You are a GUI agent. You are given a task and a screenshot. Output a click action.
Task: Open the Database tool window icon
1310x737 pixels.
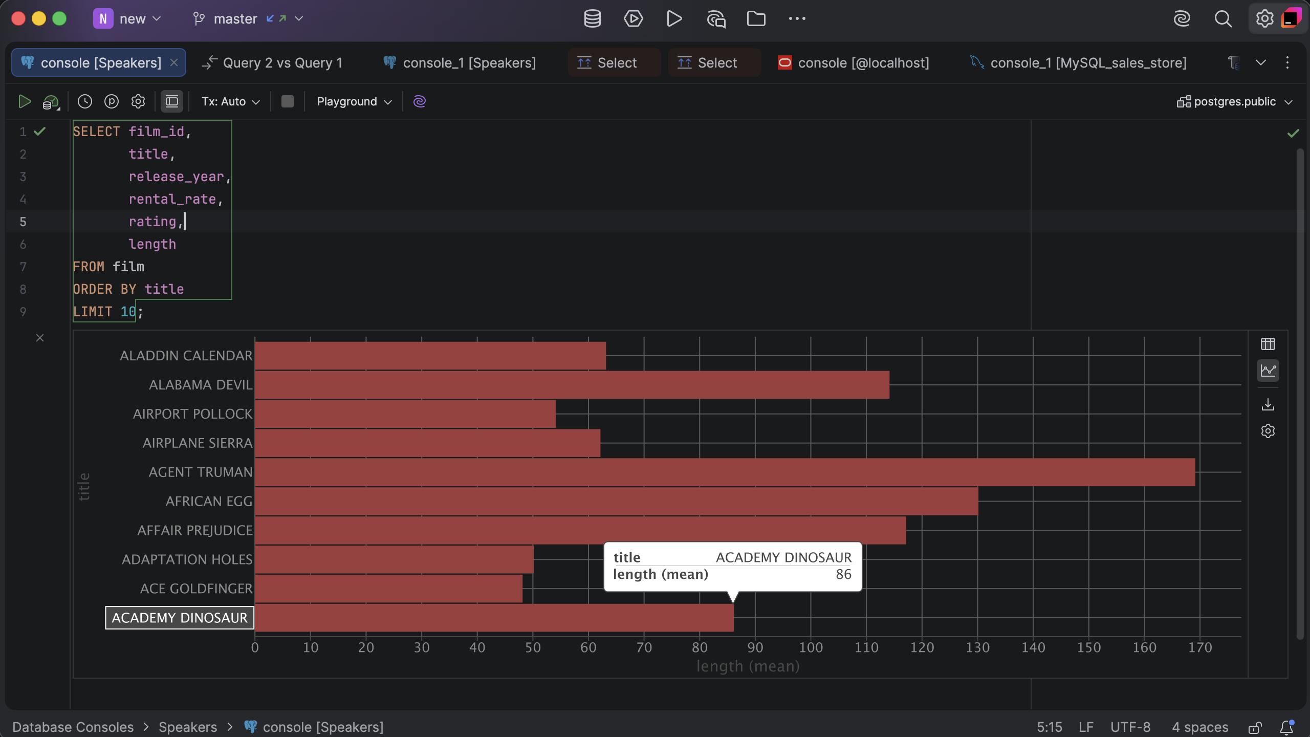point(593,19)
